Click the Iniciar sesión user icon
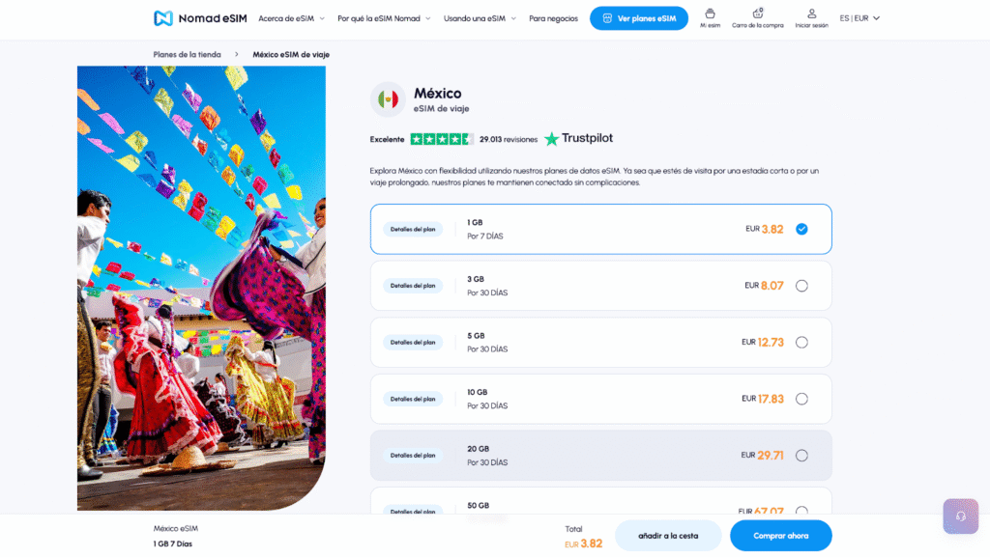The width and height of the screenshot is (990, 558). [811, 14]
